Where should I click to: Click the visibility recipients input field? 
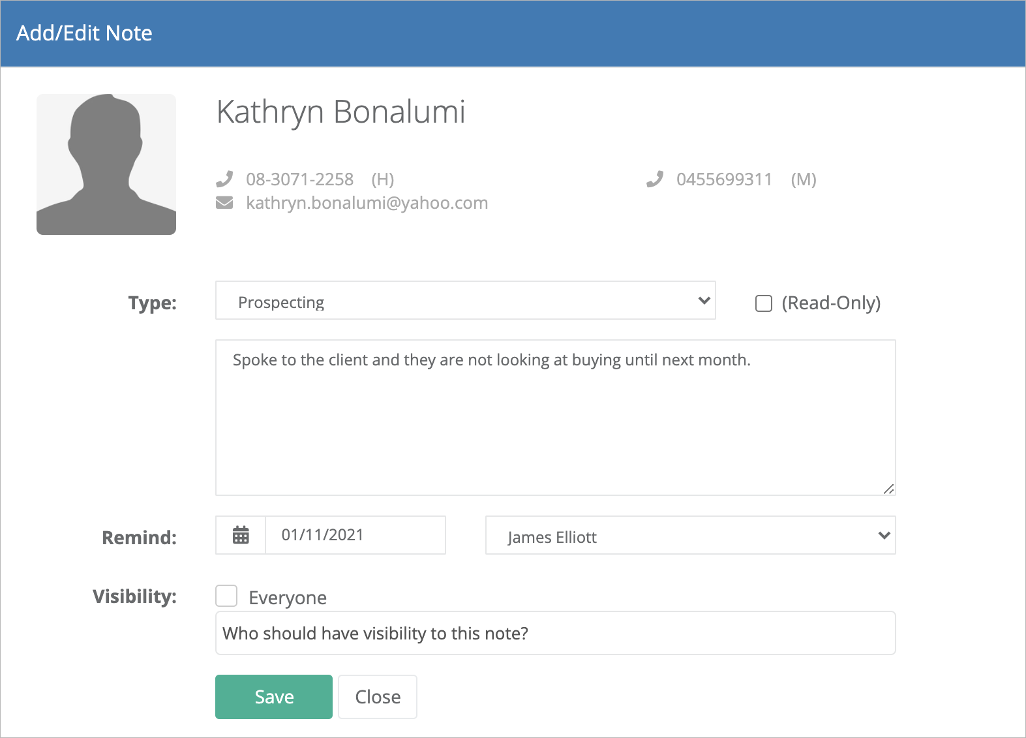(556, 633)
